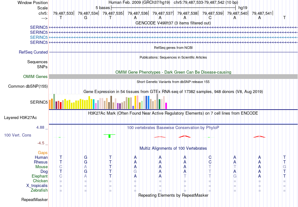Screen dimensions: 298x207
Task: Click the final G base in Mouse row
Action: (284, 167)
